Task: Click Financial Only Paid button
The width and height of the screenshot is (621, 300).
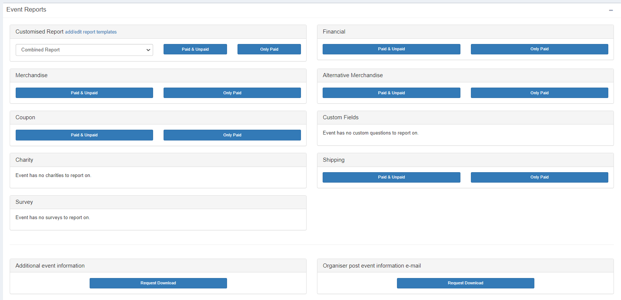Action: coord(540,49)
